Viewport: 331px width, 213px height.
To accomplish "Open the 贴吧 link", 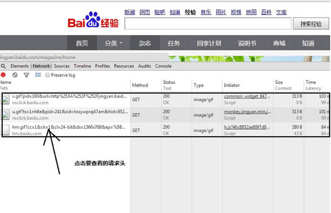I will coord(160,12).
